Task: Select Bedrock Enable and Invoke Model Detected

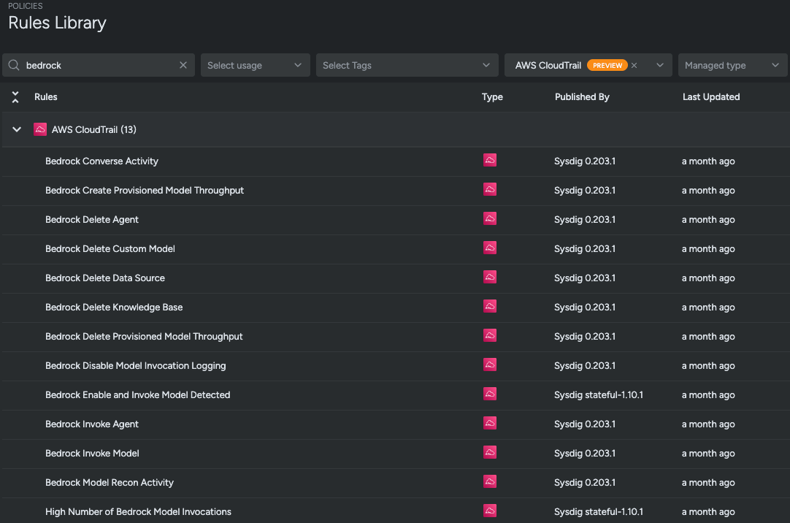Action: coord(137,395)
